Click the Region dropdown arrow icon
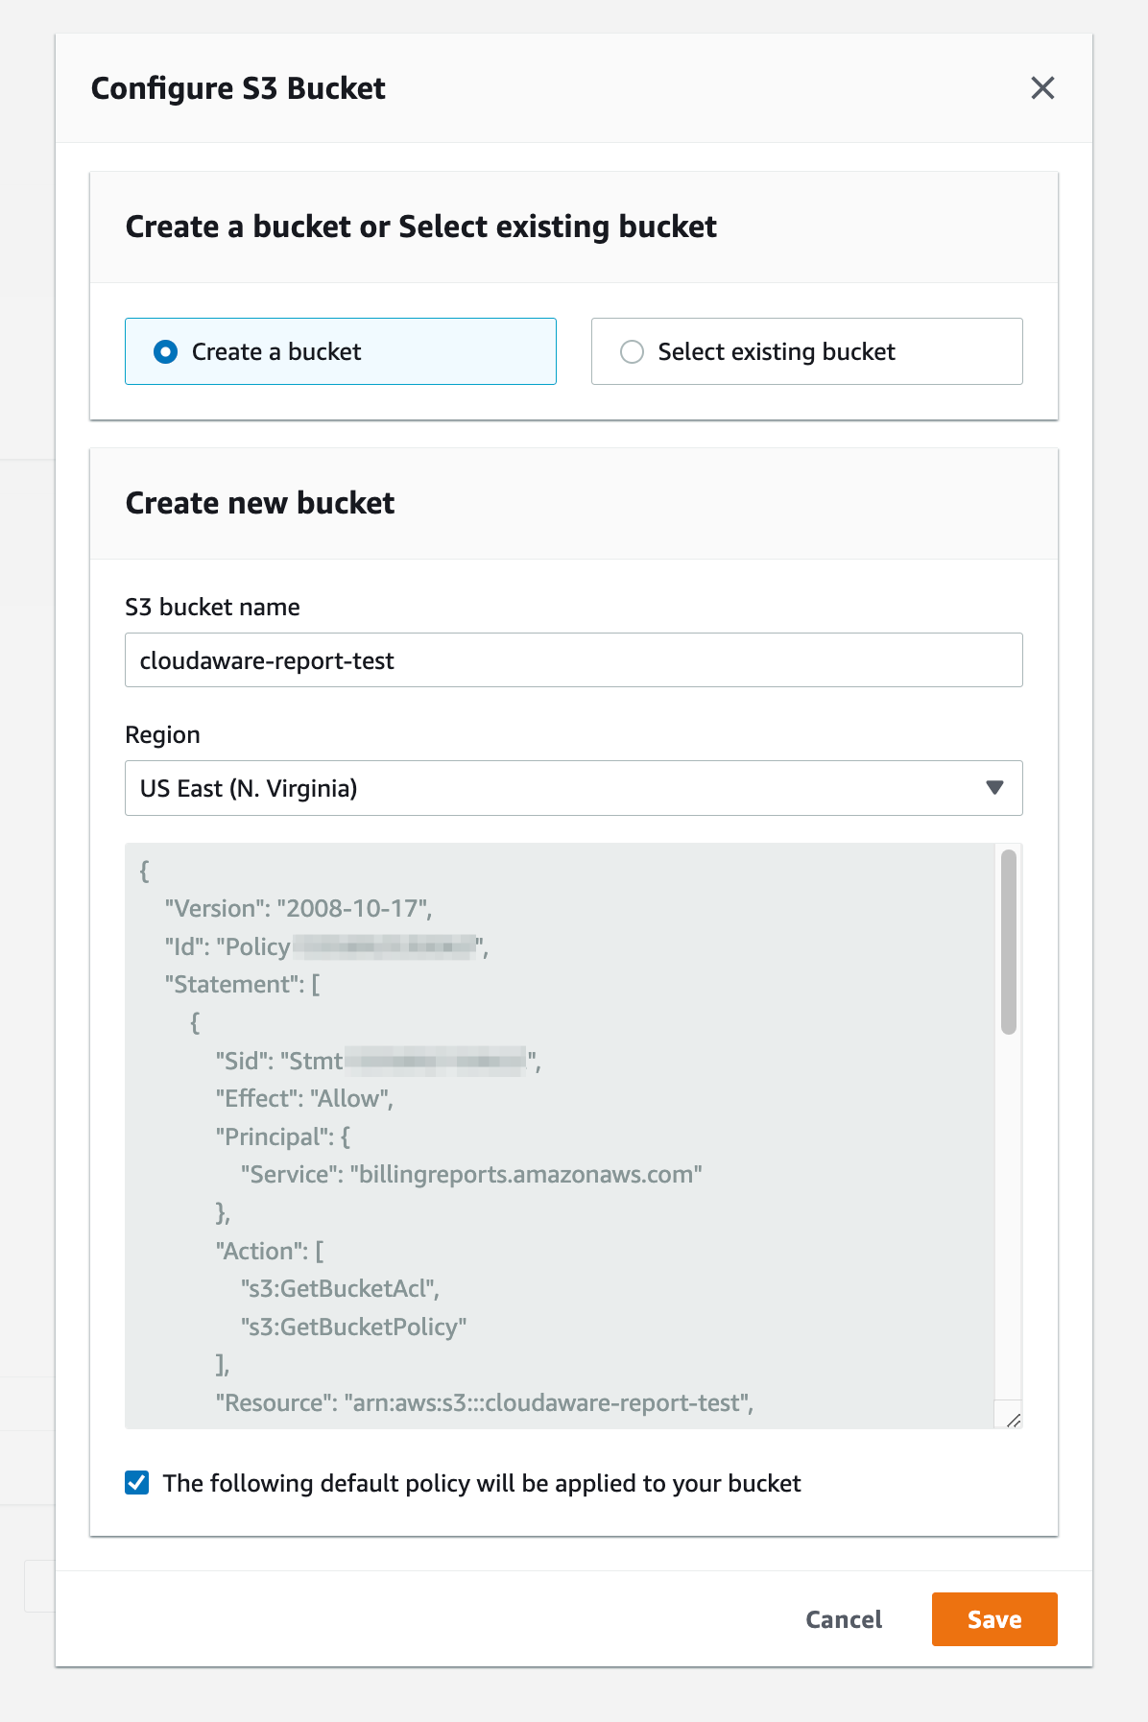This screenshot has width=1148, height=1722. tap(994, 788)
